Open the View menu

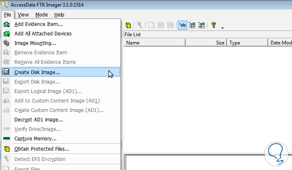coord(23,15)
